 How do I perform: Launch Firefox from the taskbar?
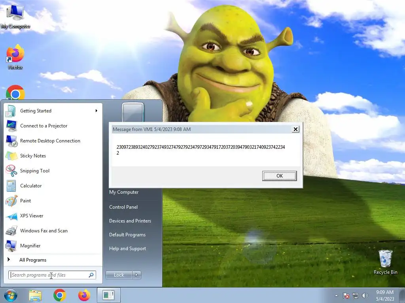tap(84, 295)
